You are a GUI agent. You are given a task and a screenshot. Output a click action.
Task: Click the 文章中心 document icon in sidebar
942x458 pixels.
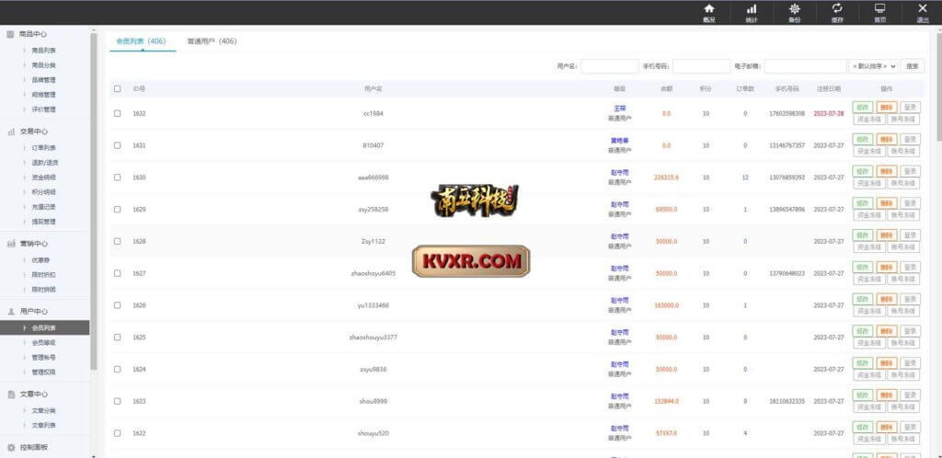click(x=10, y=395)
